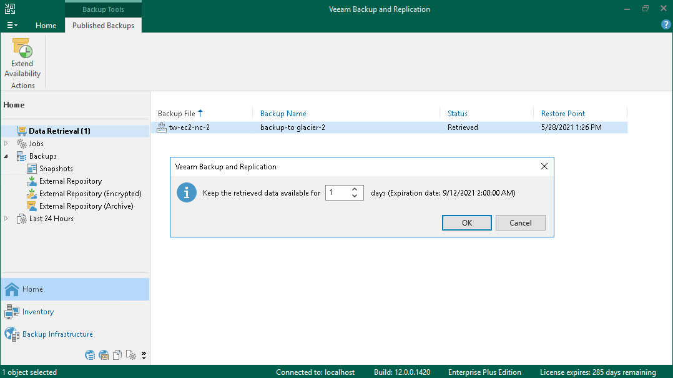Click the Jobs gear icon
The height and width of the screenshot is (378, 673).
tap(21, 144)
